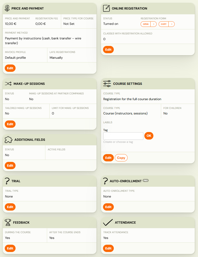Click the ONLINE REGISTRATION section heading

pos(129,8)
